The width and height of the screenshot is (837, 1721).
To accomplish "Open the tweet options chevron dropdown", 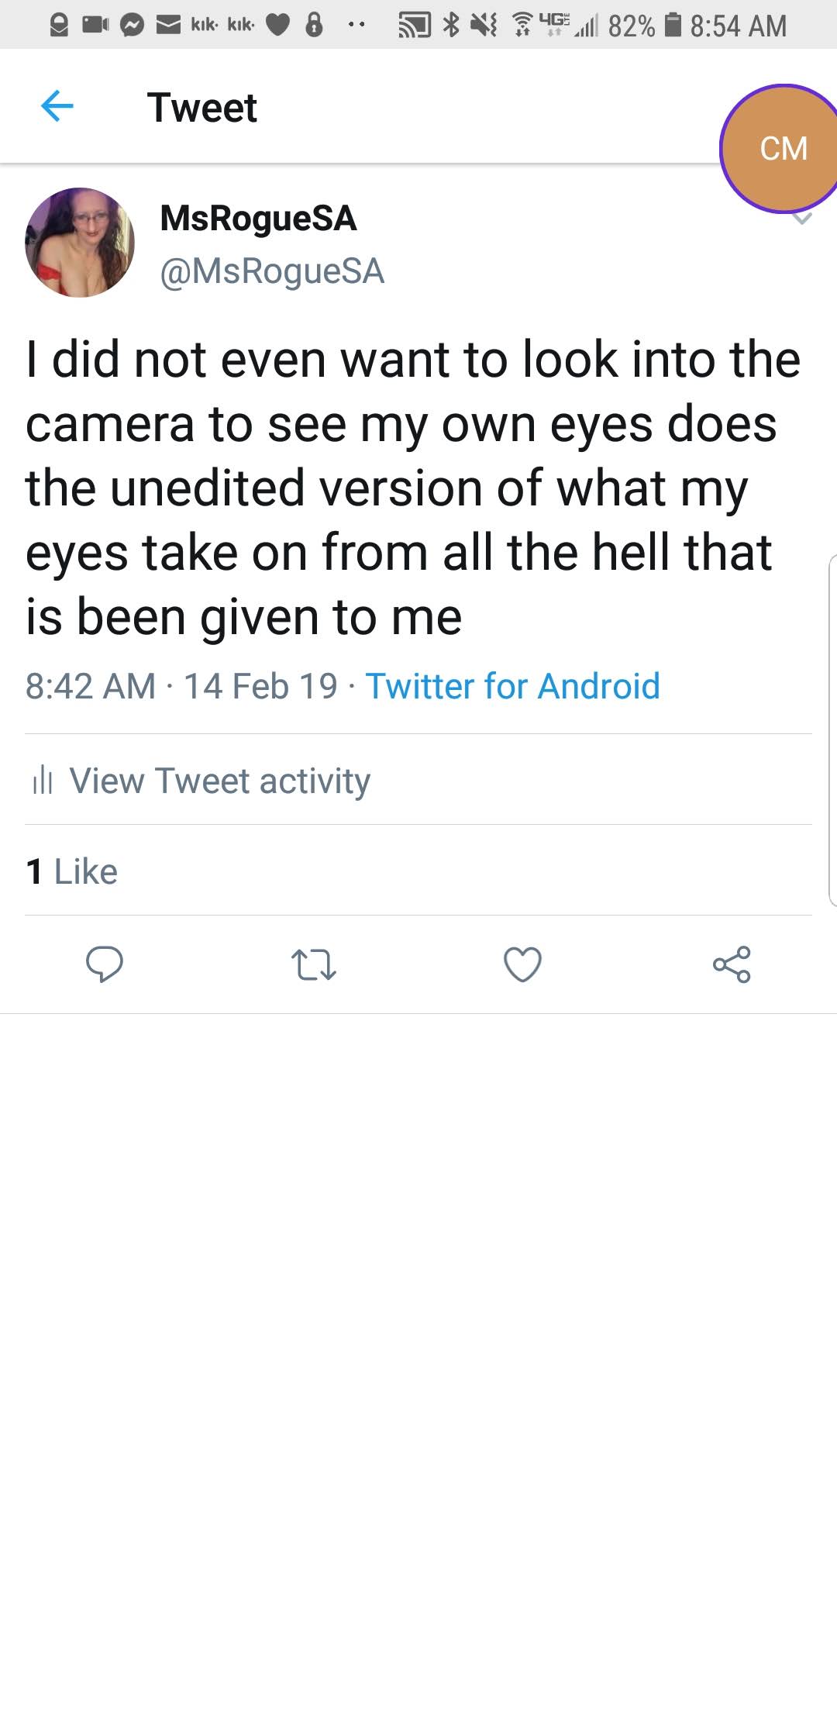I will [803, 219].
